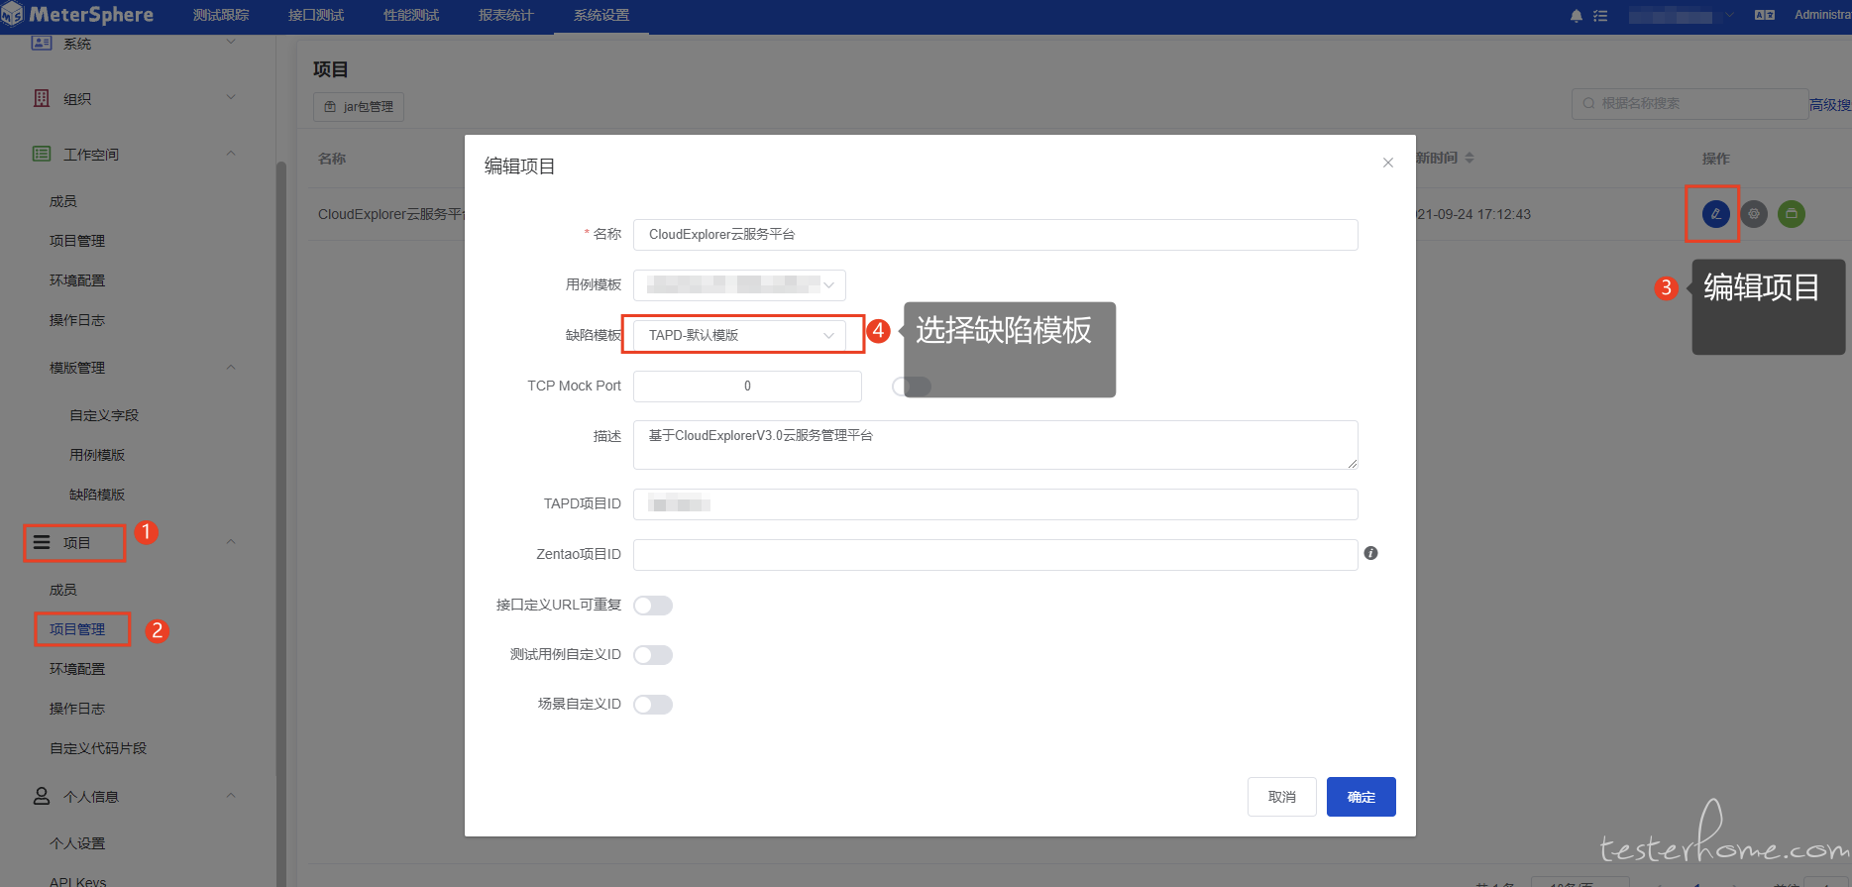Select 环境配置 under 工作空间
This screenshot has height=887, width=1852.
[77, 280]
